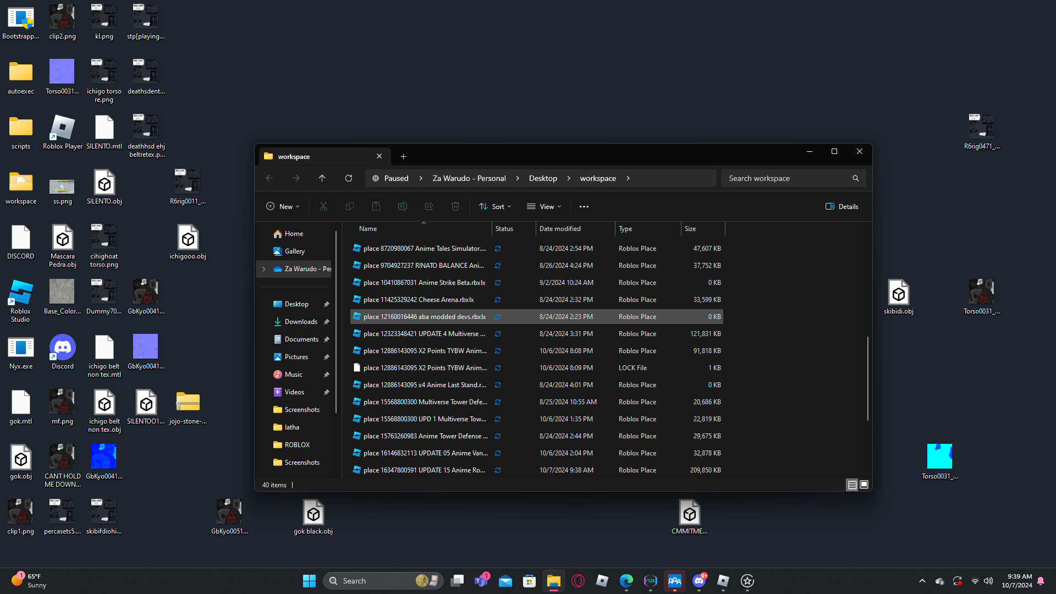Click the search magnifier icon in Search workspace
The height and width of the screenshot is (594, 1056).
855,178
